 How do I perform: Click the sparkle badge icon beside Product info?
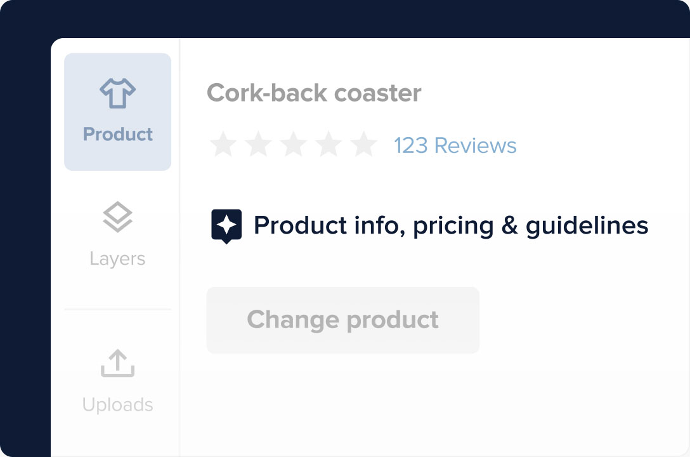226,226
